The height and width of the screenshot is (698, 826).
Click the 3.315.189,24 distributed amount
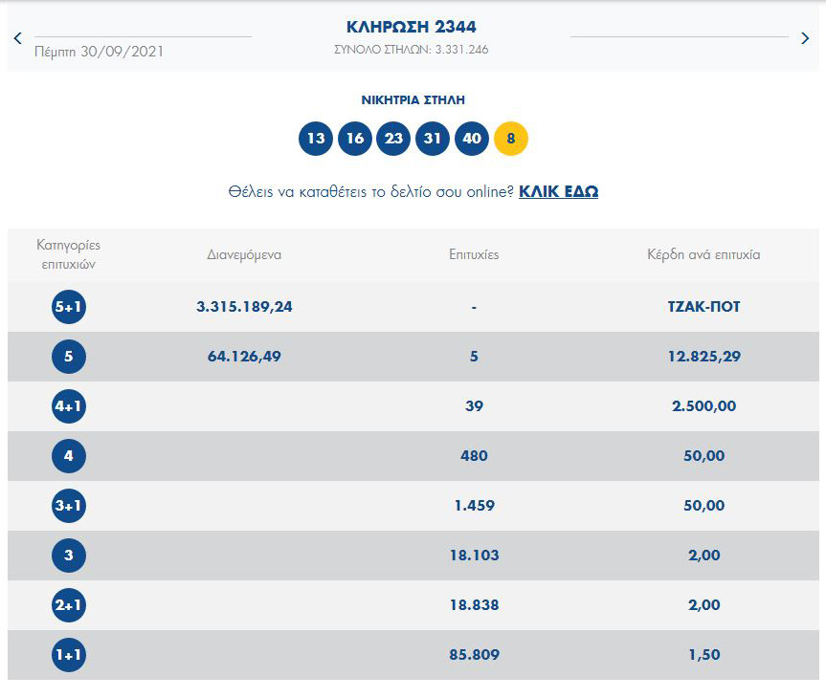point(244,307)
